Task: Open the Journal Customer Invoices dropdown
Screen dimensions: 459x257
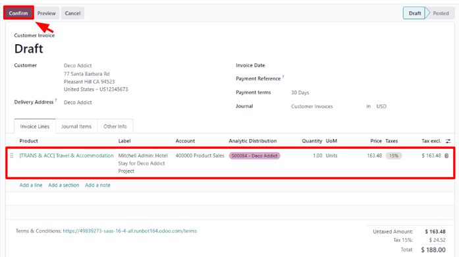Action: (311, 106)
